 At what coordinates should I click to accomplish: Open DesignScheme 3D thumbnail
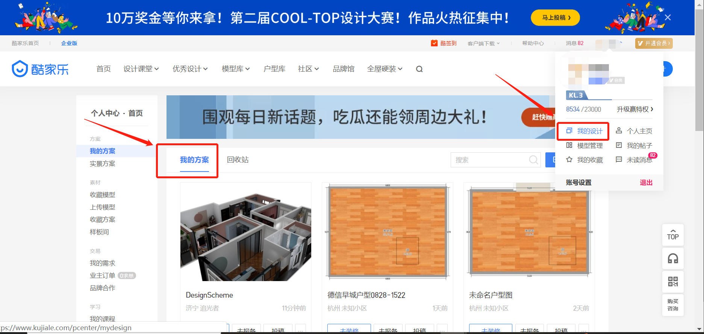click(246, 232)
